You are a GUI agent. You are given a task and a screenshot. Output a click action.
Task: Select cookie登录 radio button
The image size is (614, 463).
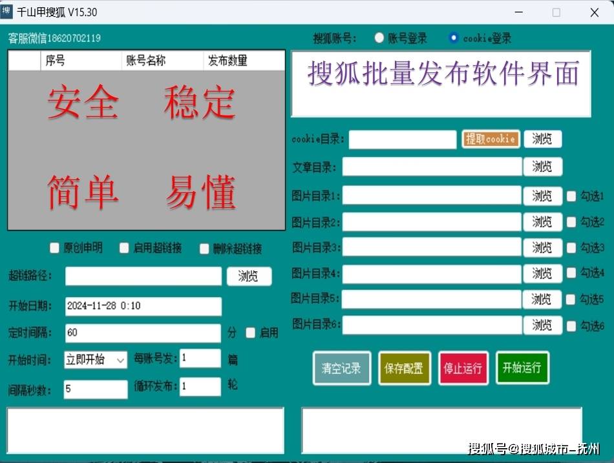coord(453,37)
